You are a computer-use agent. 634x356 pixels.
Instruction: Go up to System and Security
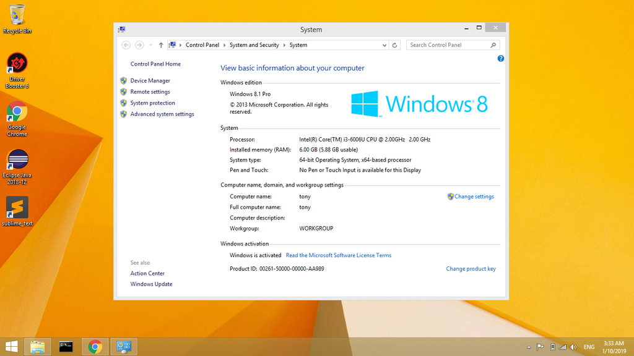(x=161, y=45)
